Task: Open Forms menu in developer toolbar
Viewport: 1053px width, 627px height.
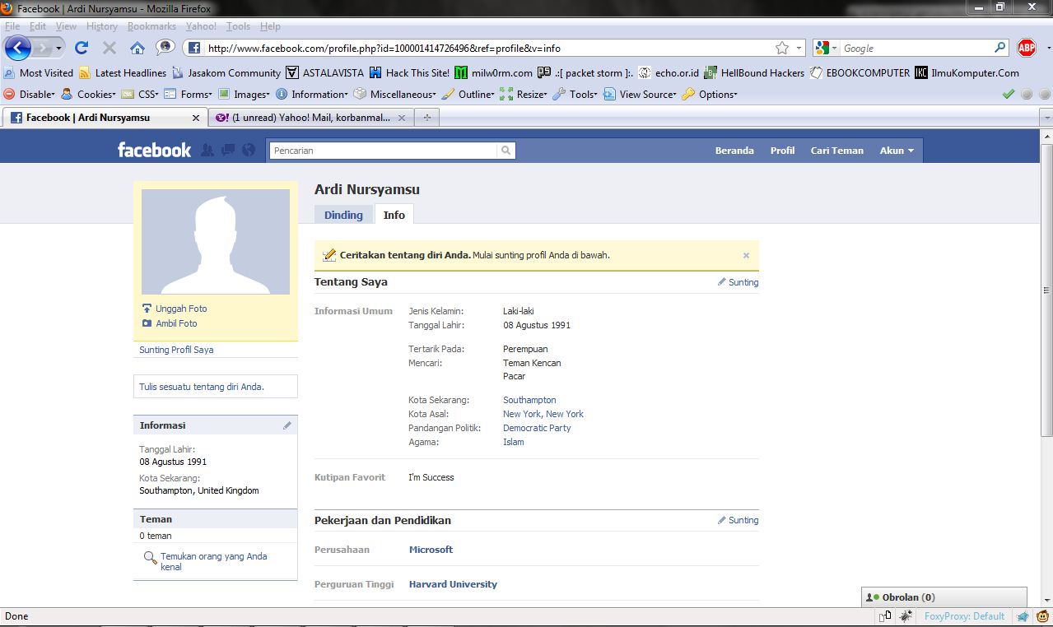Action: (x=188, y=94)
